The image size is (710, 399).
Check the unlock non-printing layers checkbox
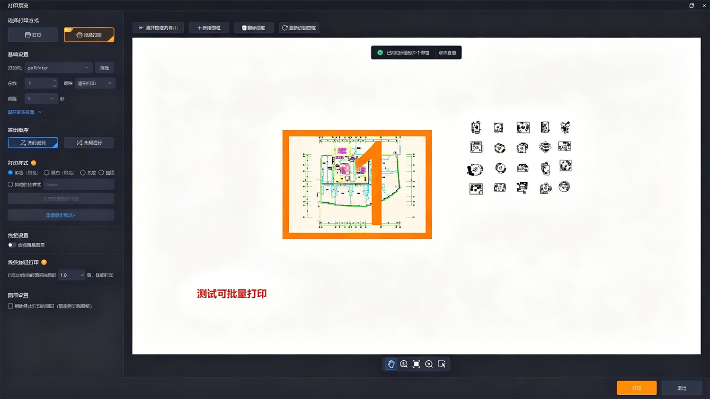coord(10,306)
